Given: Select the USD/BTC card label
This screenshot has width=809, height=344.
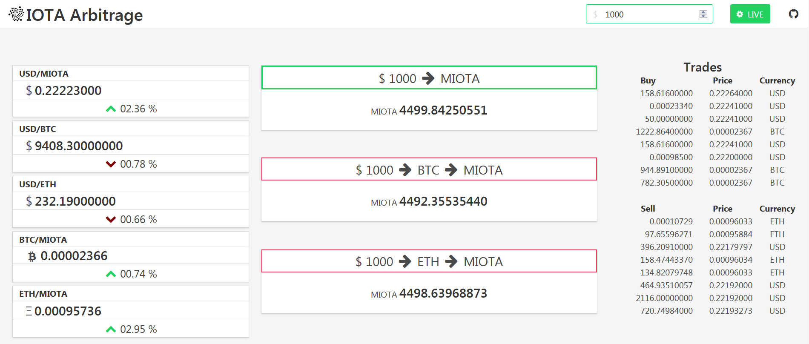Looking at the screenshot, I should point(37,129).
